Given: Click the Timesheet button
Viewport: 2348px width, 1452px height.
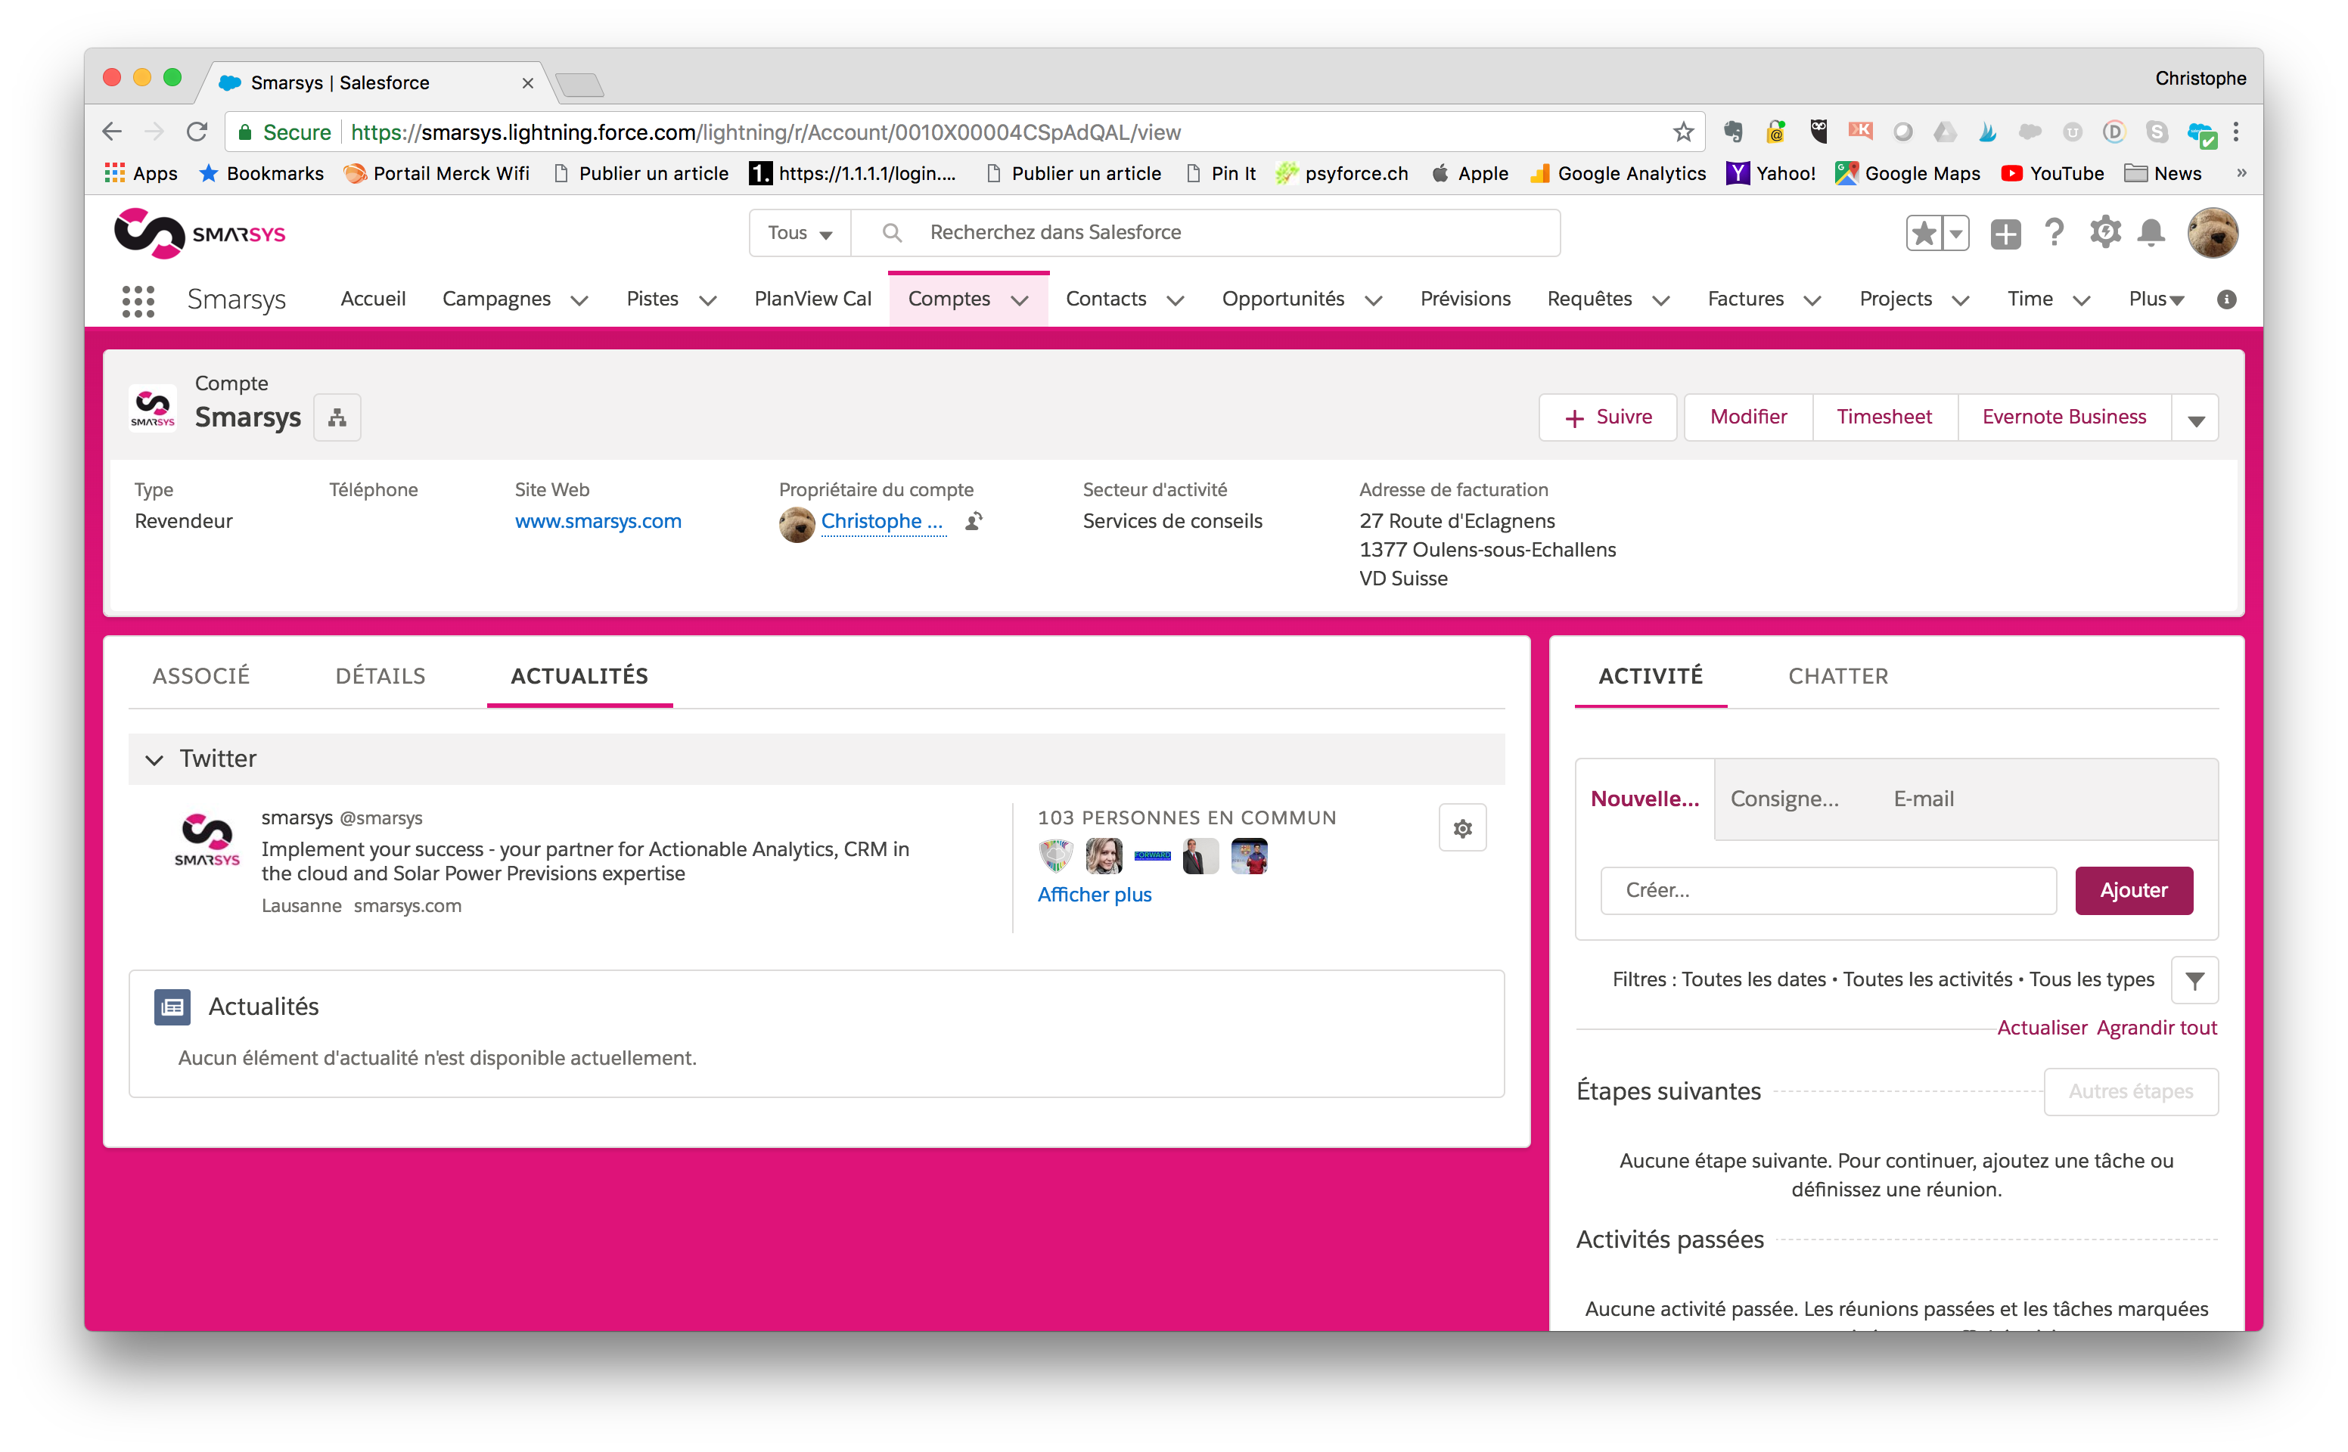Looking at the screenshot, I should (x=1884, y=417).
